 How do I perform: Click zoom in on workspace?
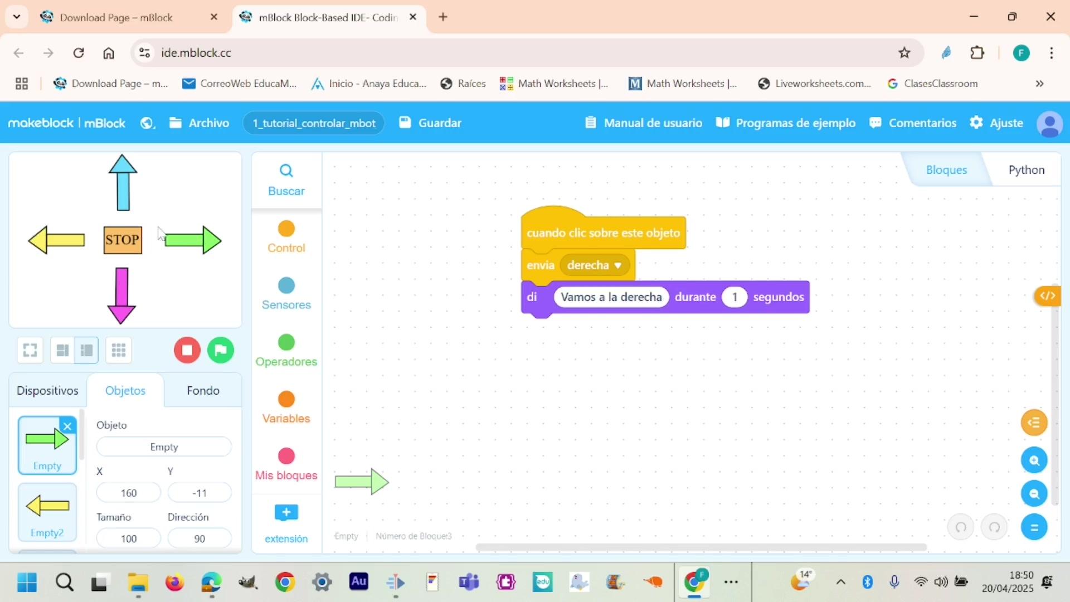click(x=1034, y=460)
